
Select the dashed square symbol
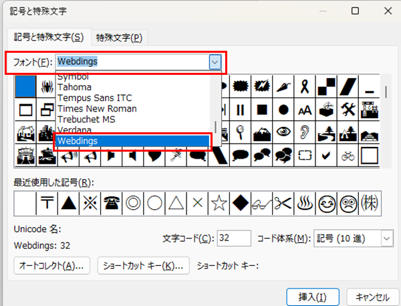pos(305,155)
